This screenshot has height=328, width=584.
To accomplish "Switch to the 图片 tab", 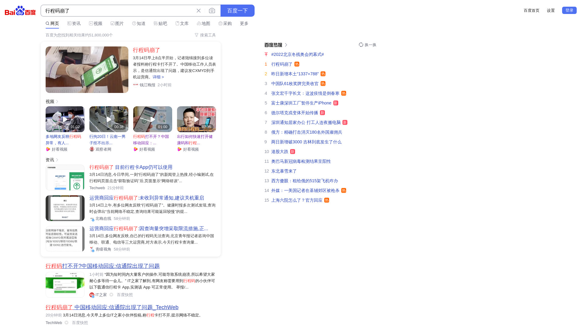I will [117, 23].
